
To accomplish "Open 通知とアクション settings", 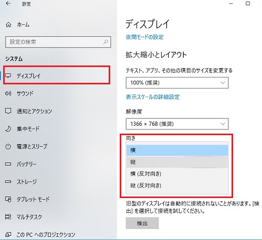I will pyautogui.click(x=34, y=111).
